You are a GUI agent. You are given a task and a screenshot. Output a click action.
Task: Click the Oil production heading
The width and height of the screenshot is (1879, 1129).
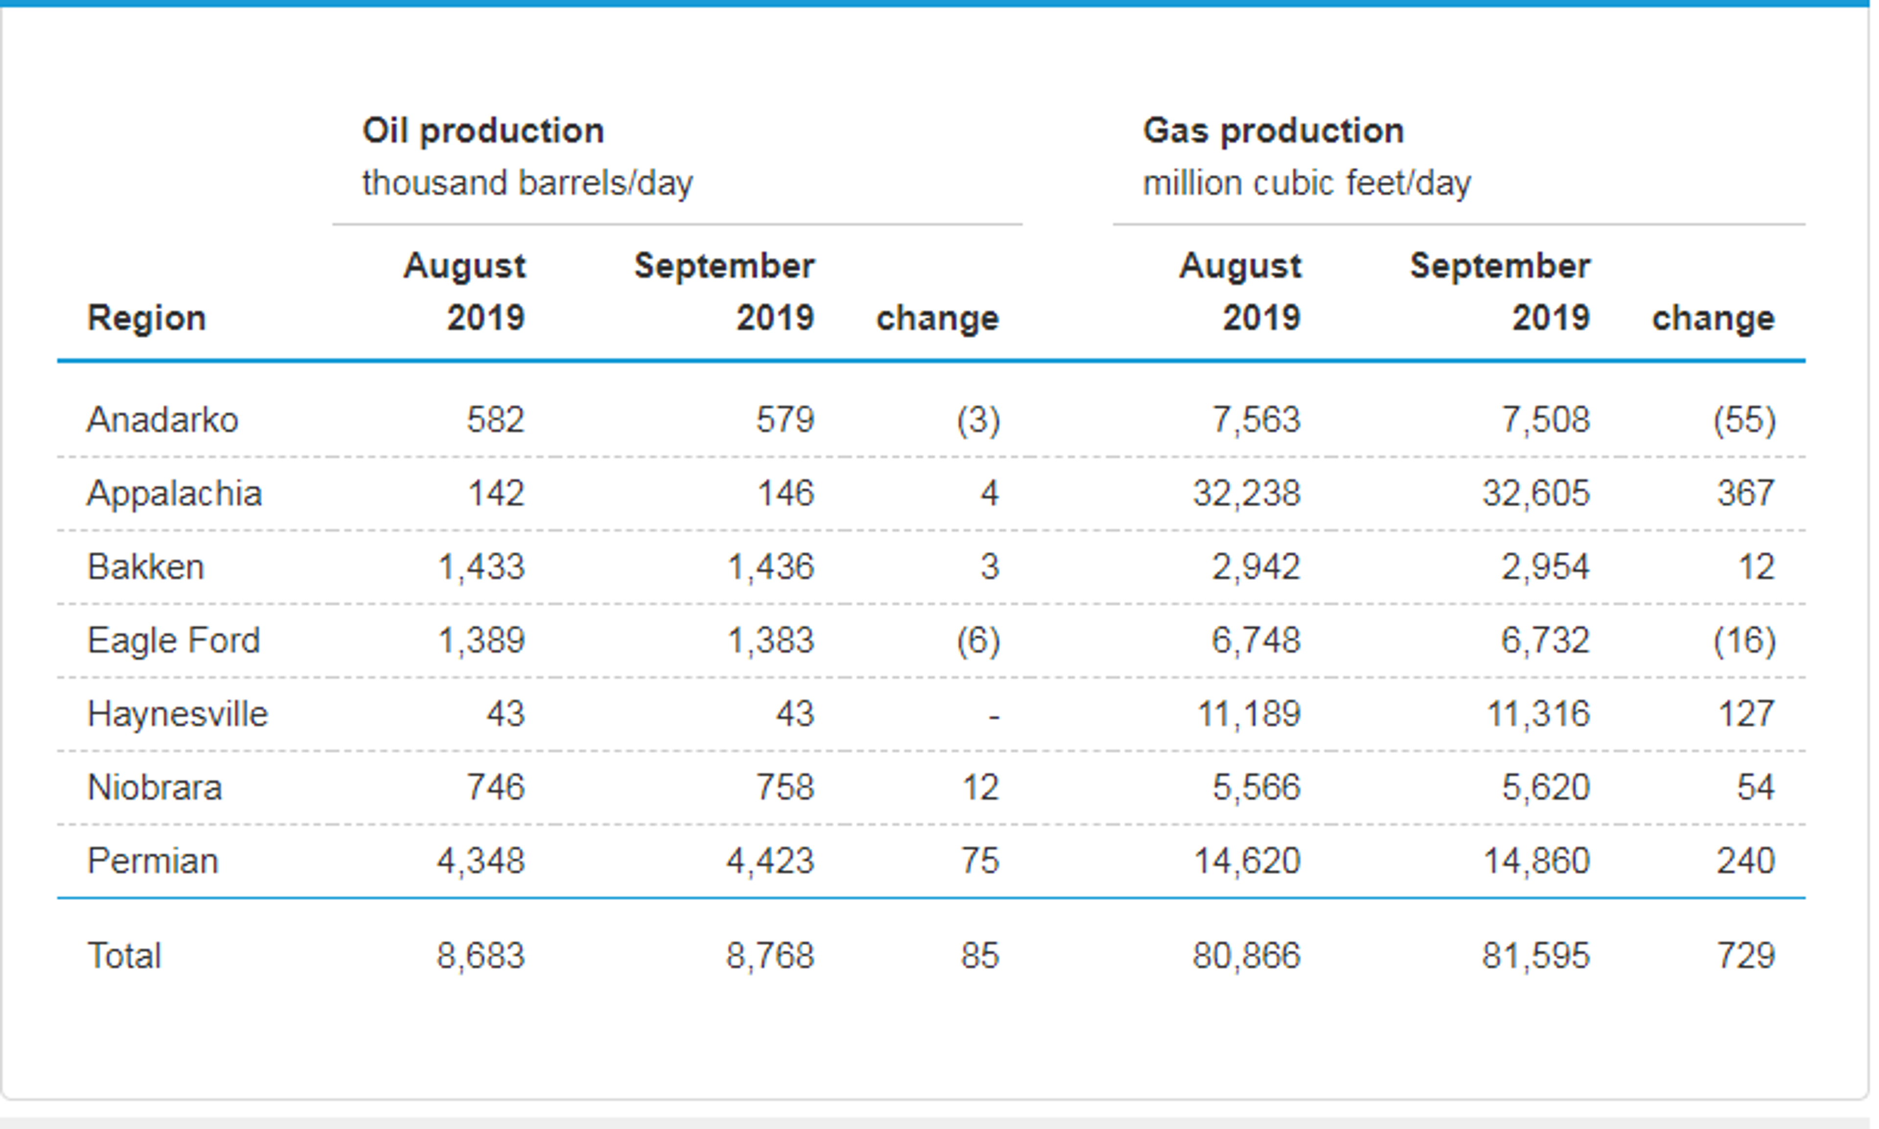[x=482, y=131]
